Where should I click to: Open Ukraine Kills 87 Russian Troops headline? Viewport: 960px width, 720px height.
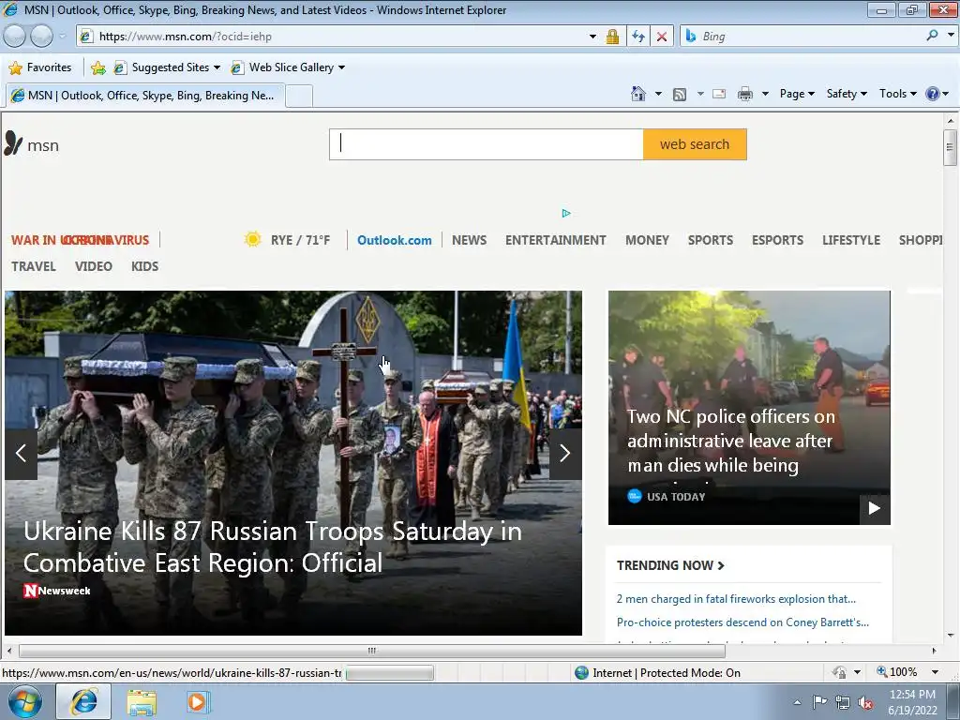[x=273, y=547]
